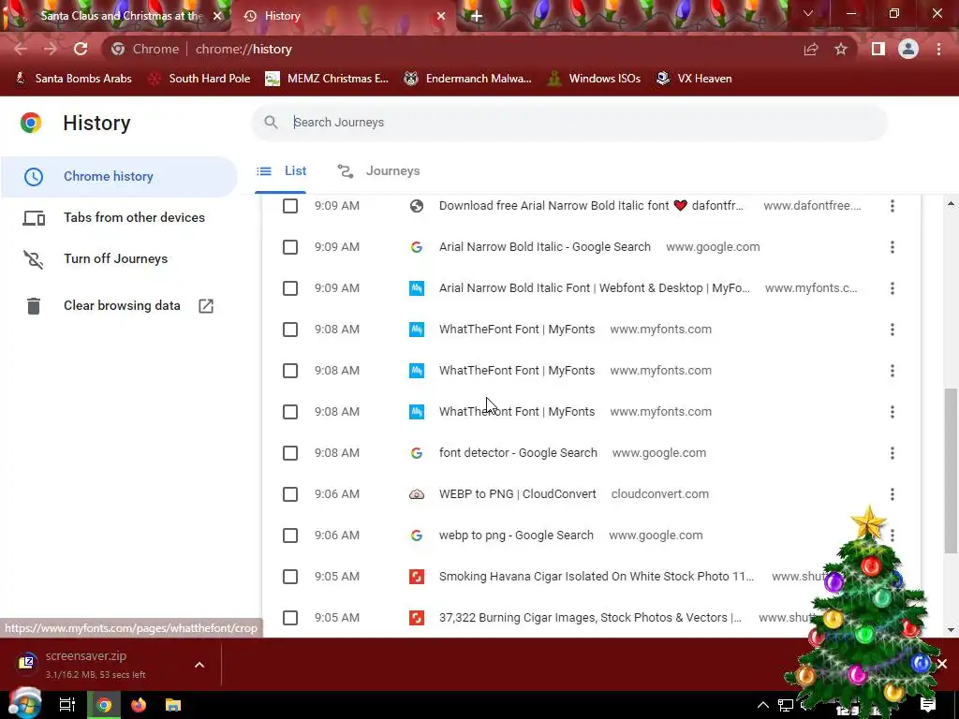Select the List tab

click(281, 171)
